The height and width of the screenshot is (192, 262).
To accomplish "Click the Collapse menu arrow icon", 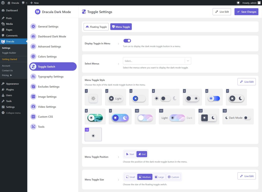I will (3, 113).
